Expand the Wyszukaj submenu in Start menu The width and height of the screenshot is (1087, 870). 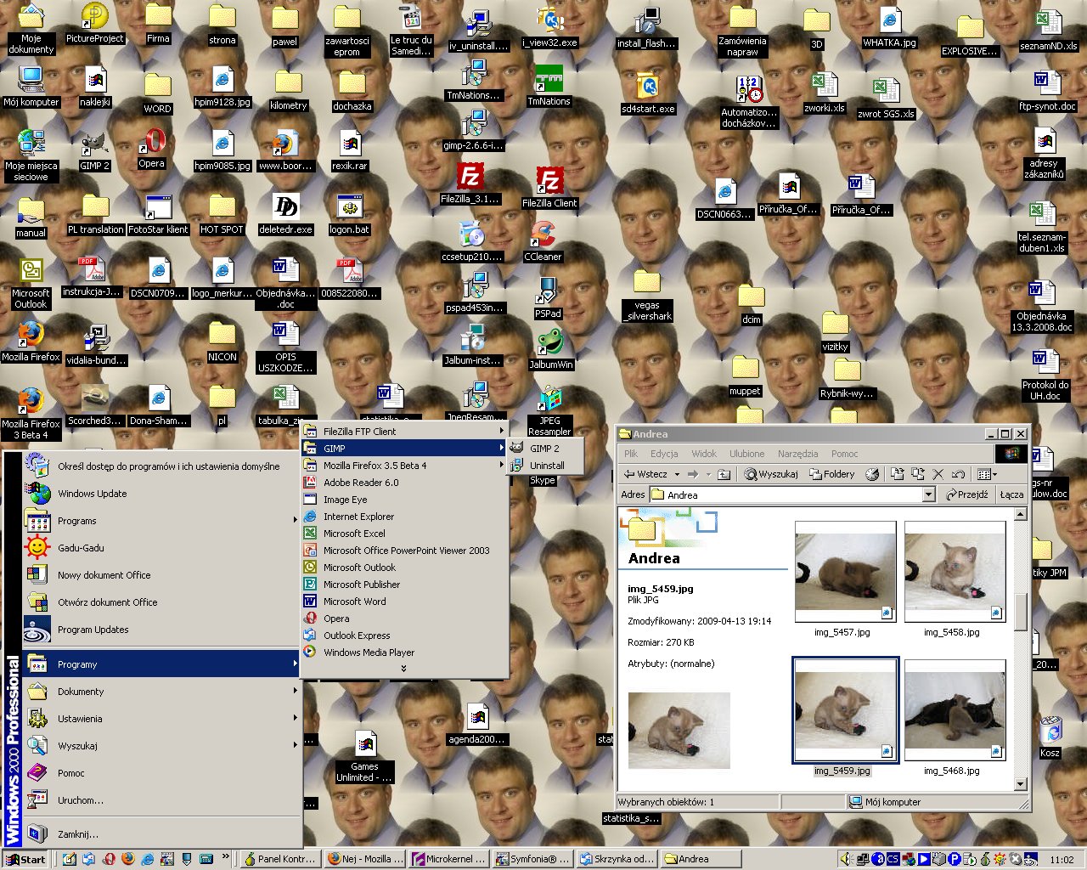point(161,745)
